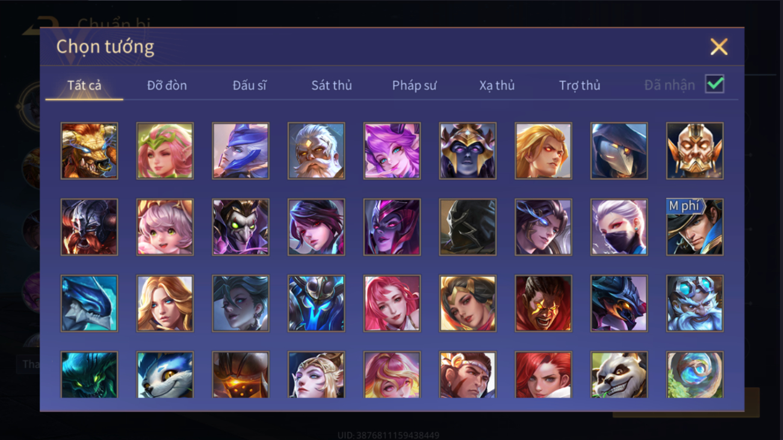Choose the white-haired masked ninja girl hero

pos(619,228)
